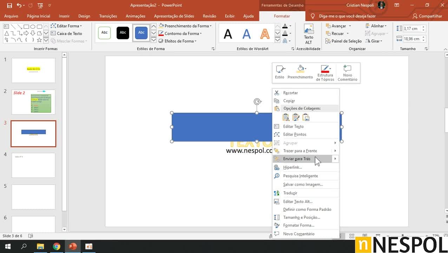The image size is (448, 253).
Task: Open Painel de Seleção
Action: click(343, 41)
